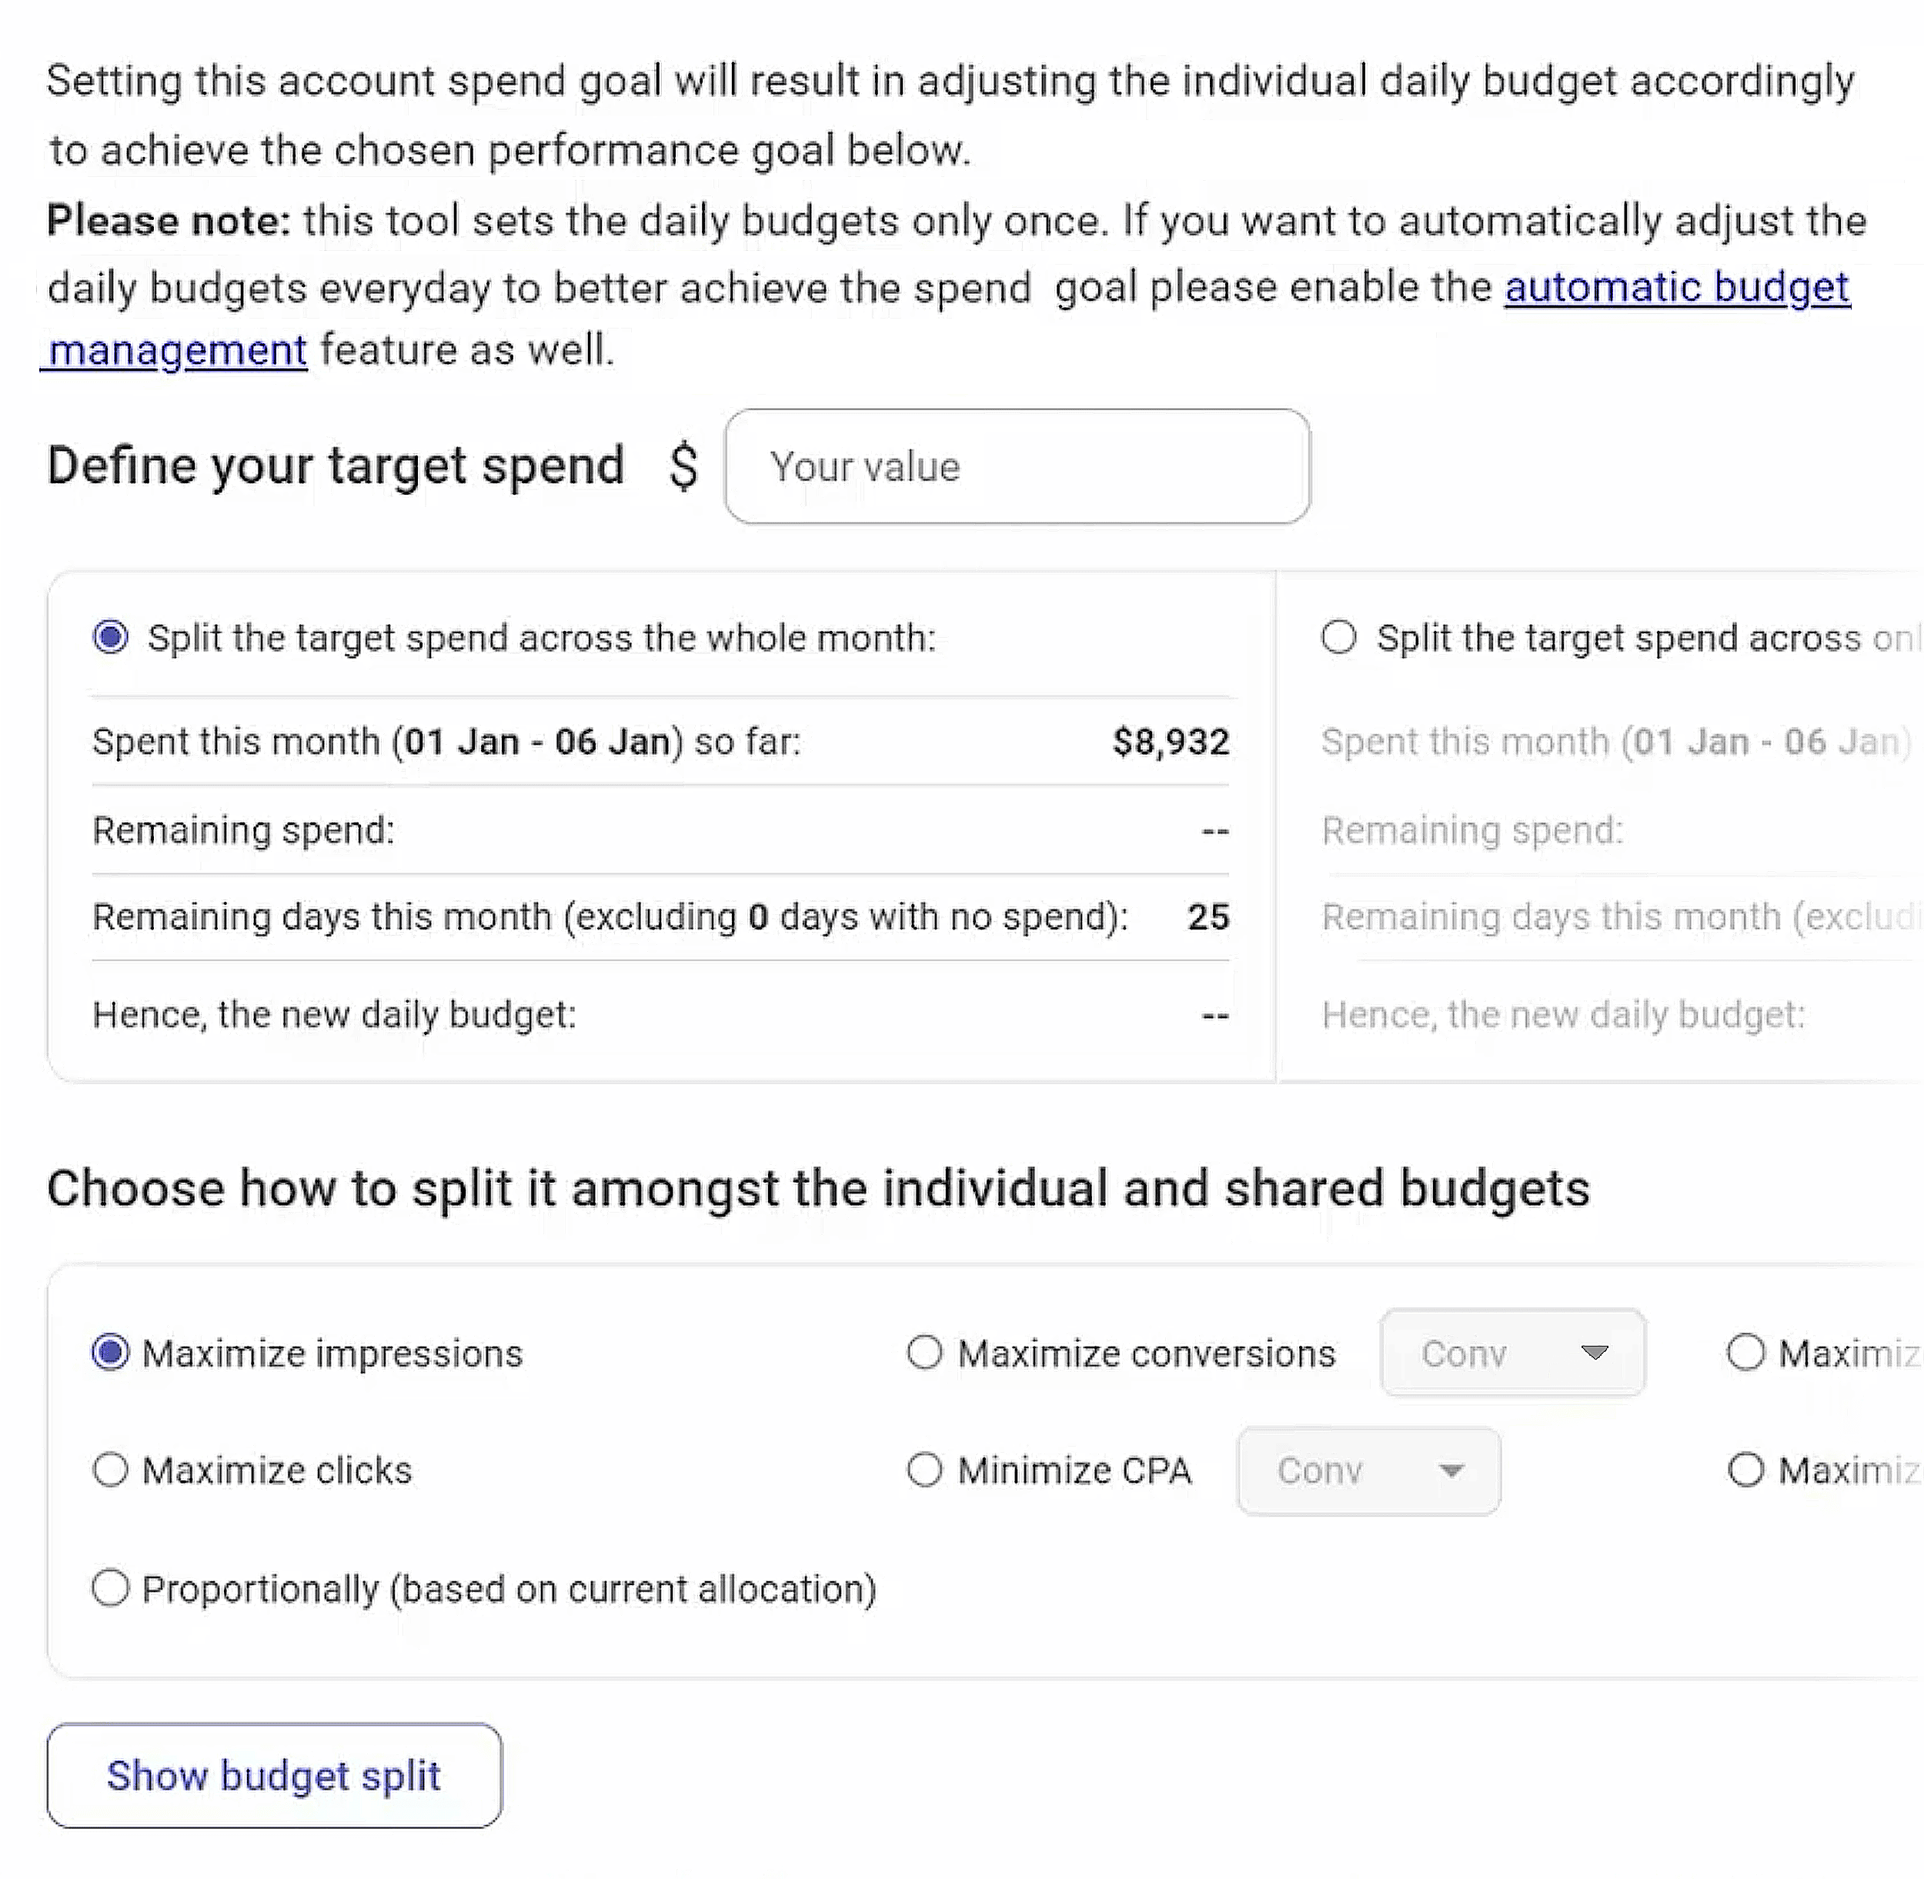Select 'Split the target spend across the whole month'

pos(112,638)
